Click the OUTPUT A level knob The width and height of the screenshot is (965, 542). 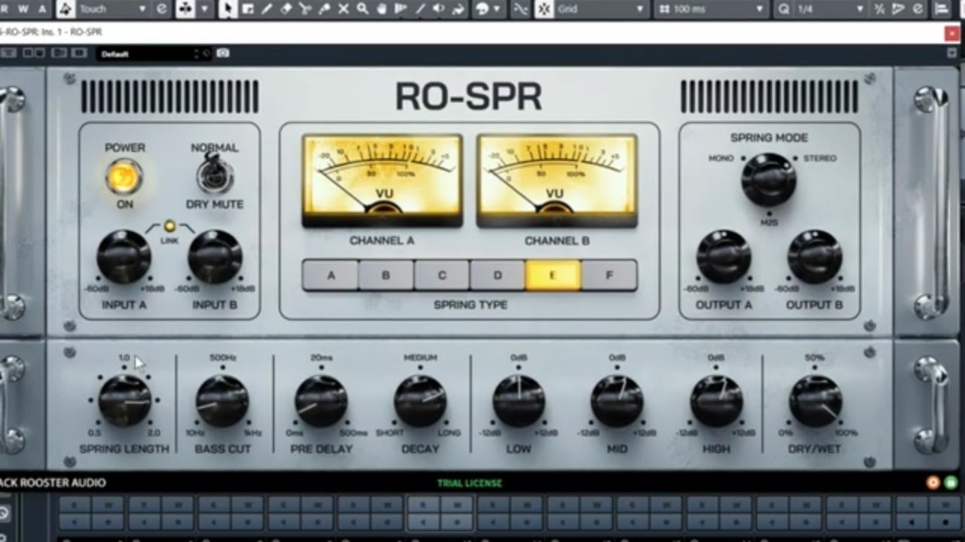(723, 257)
